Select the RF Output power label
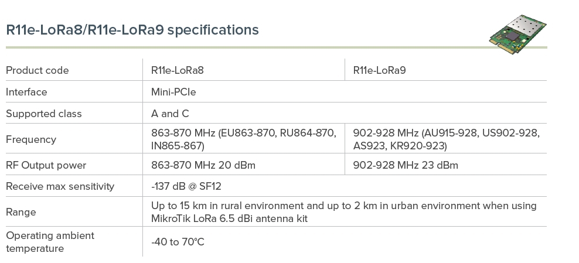 click(46, 165)
